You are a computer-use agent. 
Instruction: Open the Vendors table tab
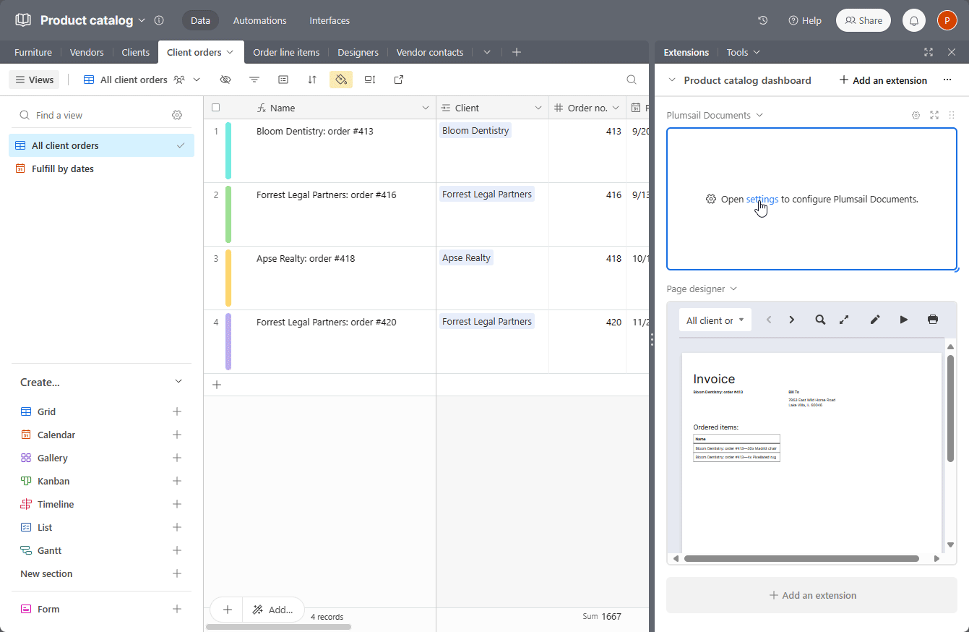(x=87, y=52)
